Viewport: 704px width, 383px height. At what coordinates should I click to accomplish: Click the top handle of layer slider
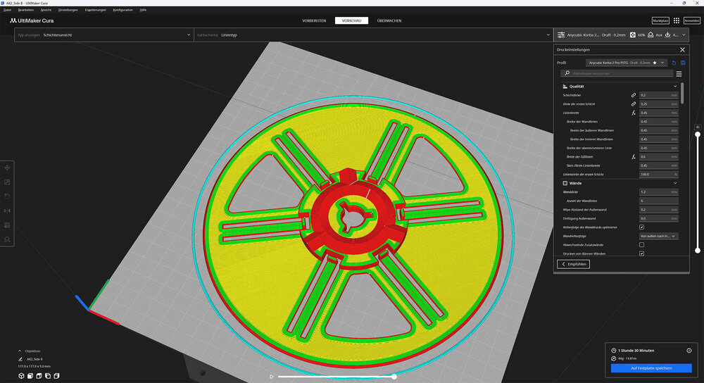697,134
